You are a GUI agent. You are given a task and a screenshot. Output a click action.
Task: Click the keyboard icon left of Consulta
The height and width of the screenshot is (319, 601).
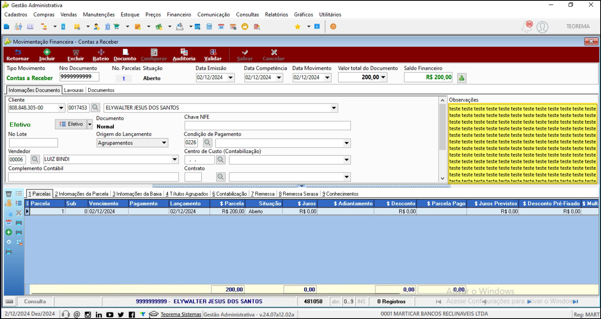point(10,301)
